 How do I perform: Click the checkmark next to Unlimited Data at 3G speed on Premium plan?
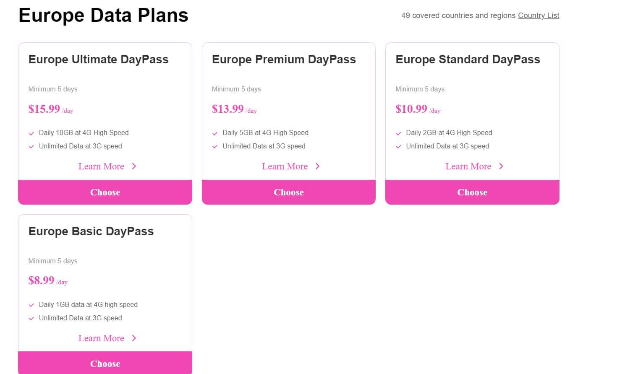215,146
